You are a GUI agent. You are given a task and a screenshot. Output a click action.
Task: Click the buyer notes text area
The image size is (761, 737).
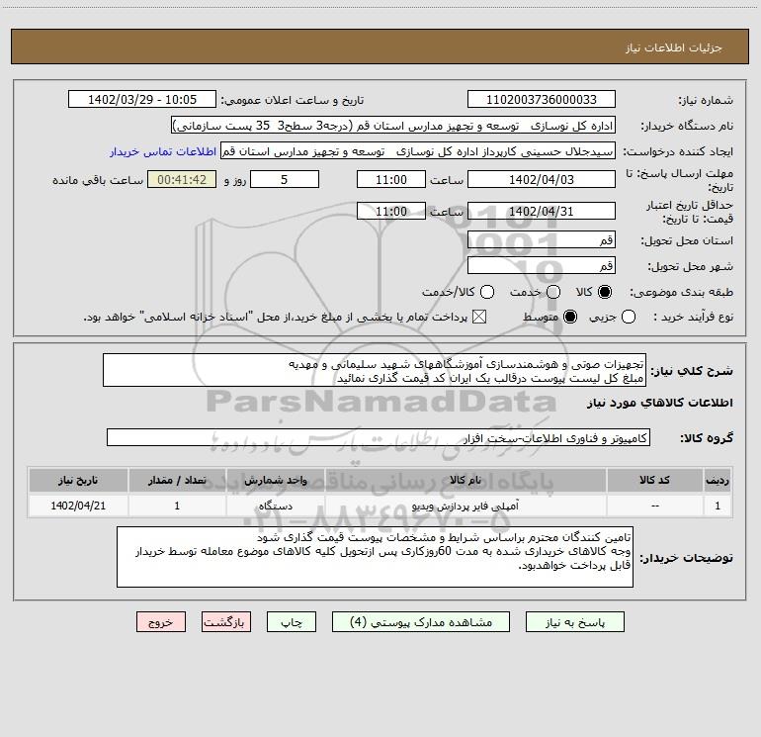[x=375, y=557]
